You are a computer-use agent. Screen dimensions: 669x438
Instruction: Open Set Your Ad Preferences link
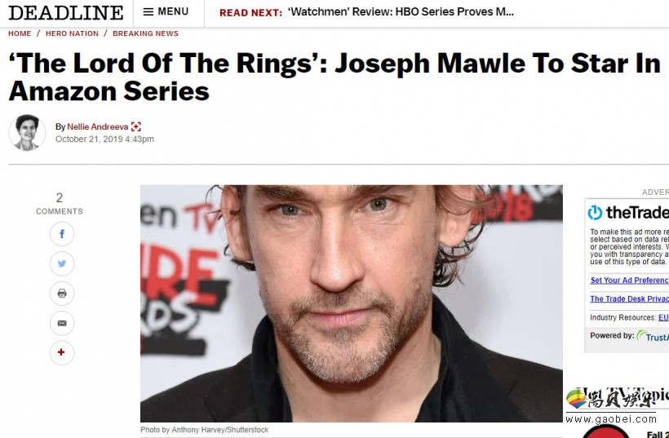coord(629,281)
